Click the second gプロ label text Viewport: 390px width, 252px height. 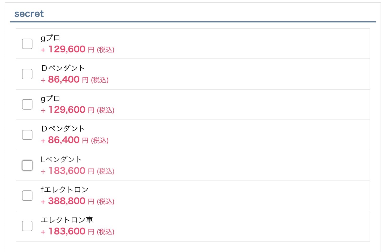[x=51, y=99]
